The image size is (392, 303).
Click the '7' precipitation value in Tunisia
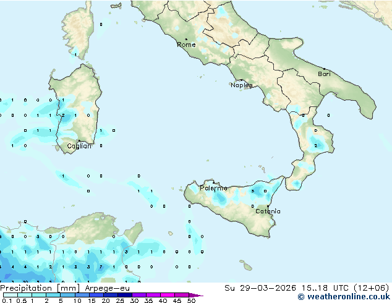[x=101, y=267]
